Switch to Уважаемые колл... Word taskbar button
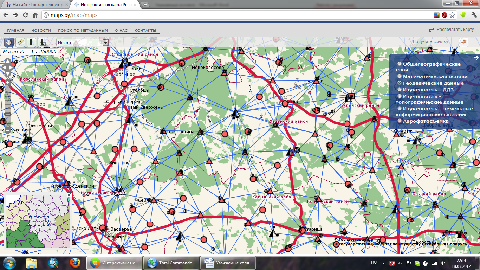Image resolution: width=480 pixels, height=270 pixels. 228,263
